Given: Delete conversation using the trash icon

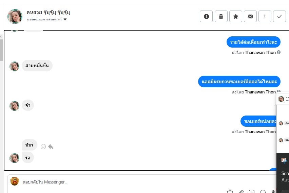Looking at the screenshot, I should [221, 16].
